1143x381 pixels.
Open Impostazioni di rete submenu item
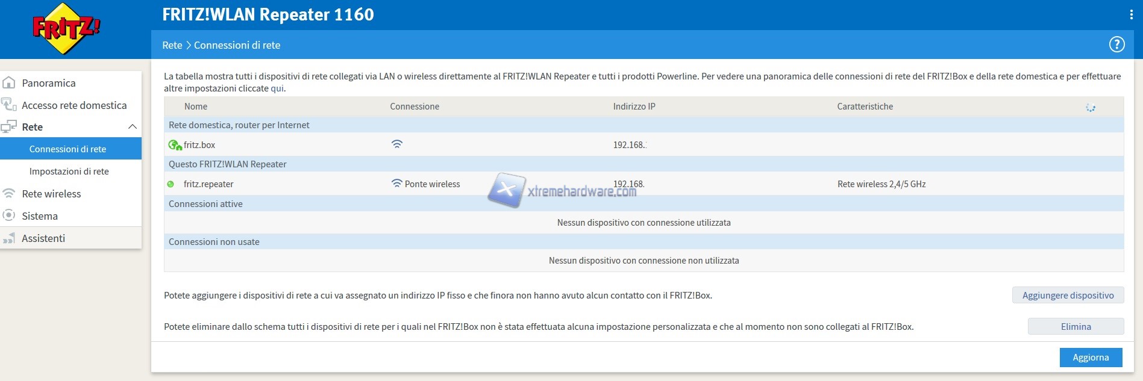(69, 172)
